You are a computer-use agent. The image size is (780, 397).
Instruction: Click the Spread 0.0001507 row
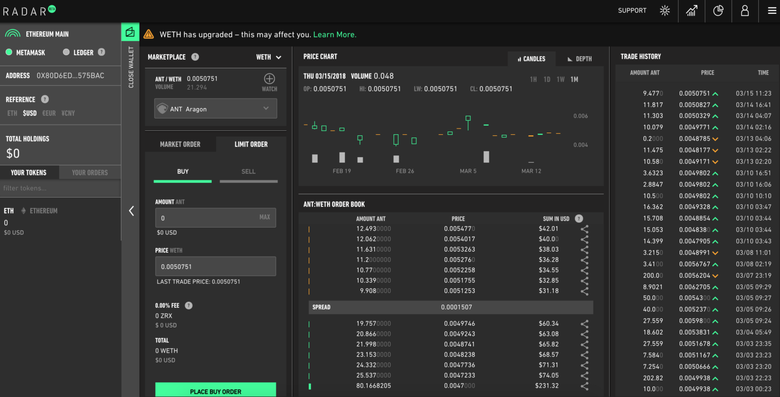click(451, 307)
